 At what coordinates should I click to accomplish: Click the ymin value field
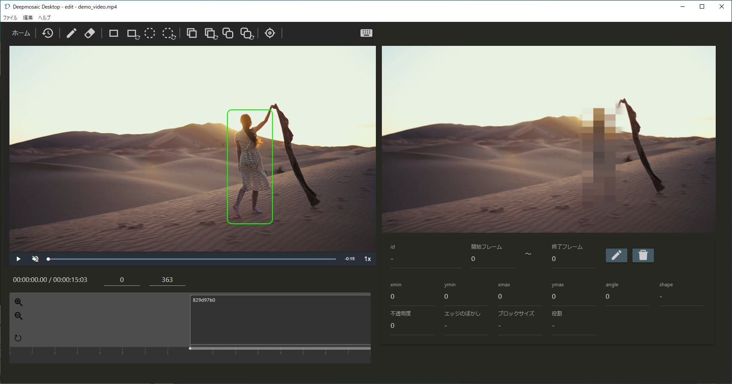pos(466,297)
